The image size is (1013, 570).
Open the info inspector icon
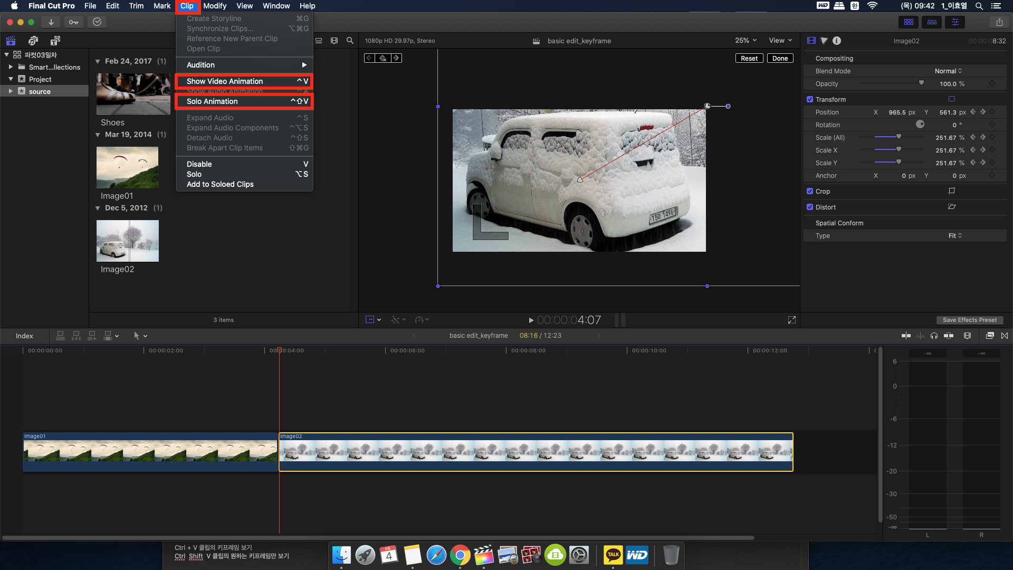tap(837, 41)
